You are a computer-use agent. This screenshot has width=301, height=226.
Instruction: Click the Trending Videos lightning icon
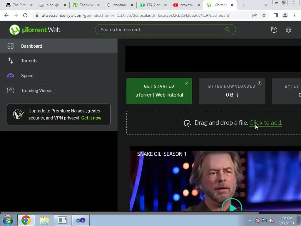click(11, 90)
